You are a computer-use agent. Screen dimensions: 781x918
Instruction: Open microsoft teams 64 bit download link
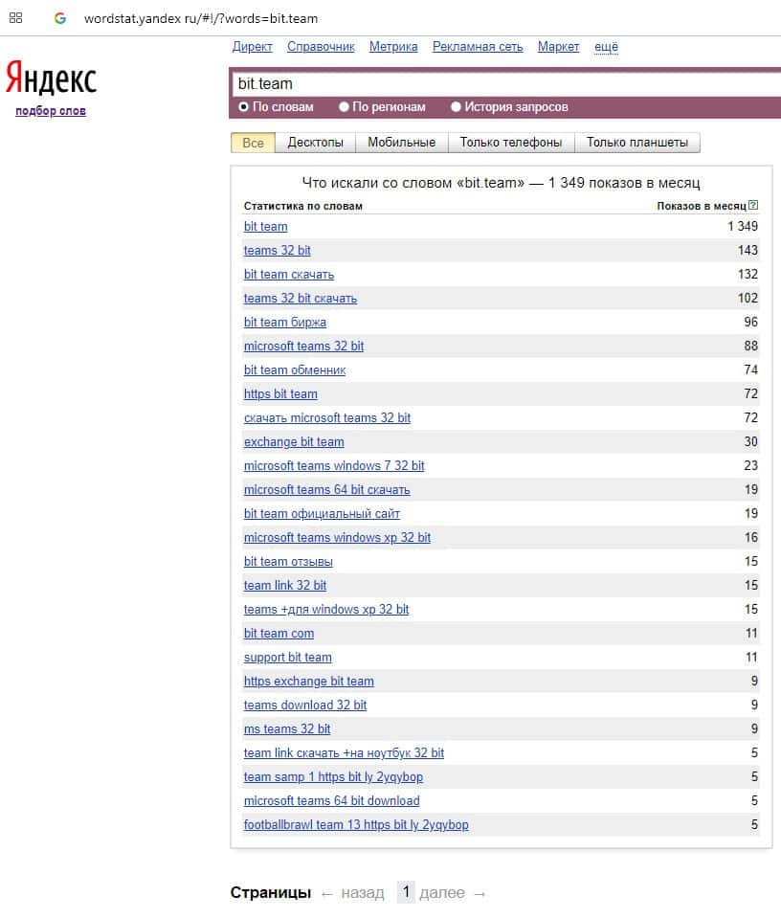click(331, 801)
